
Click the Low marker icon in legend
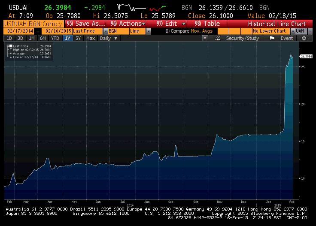(11, 57)
